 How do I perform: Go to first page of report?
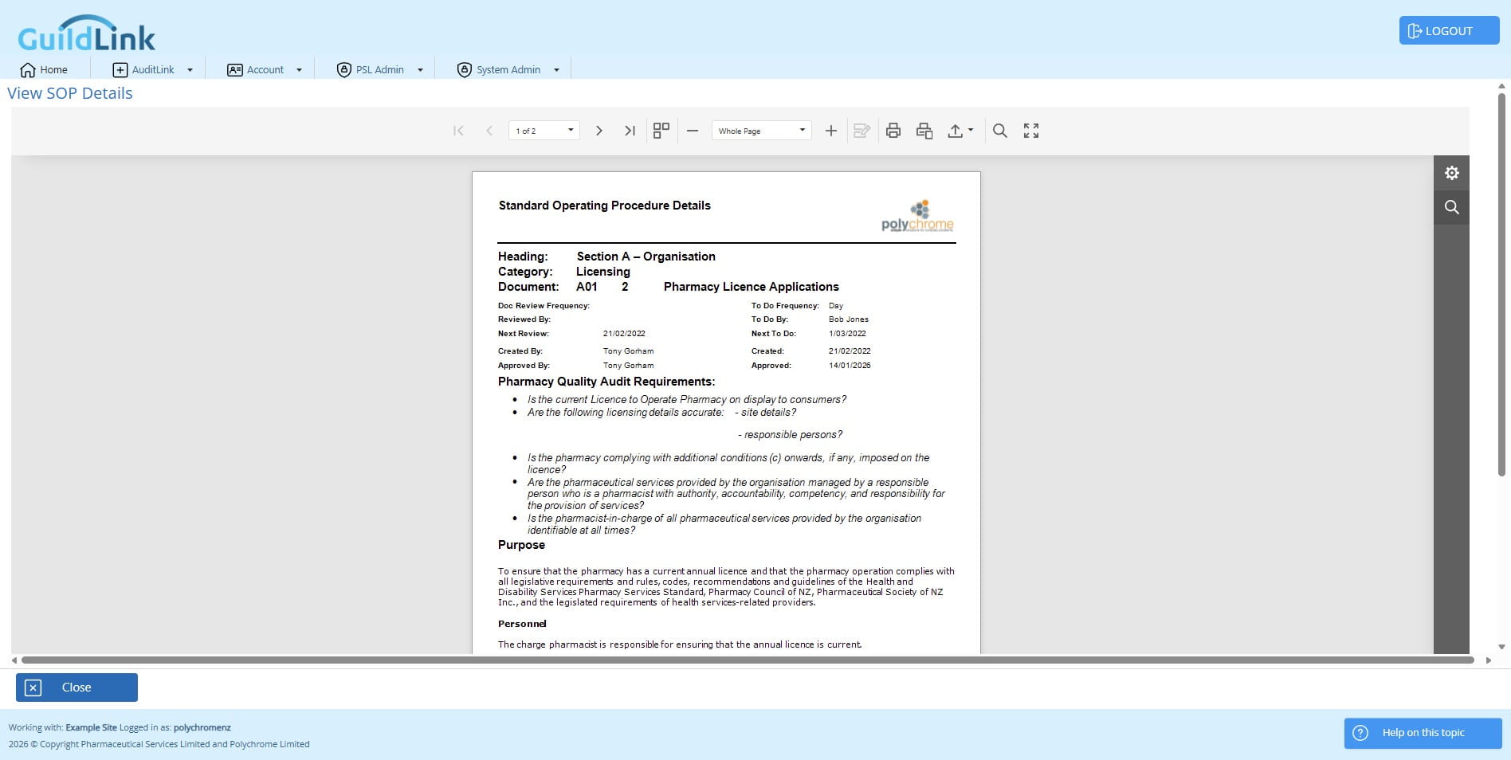(x=458, y=131)
